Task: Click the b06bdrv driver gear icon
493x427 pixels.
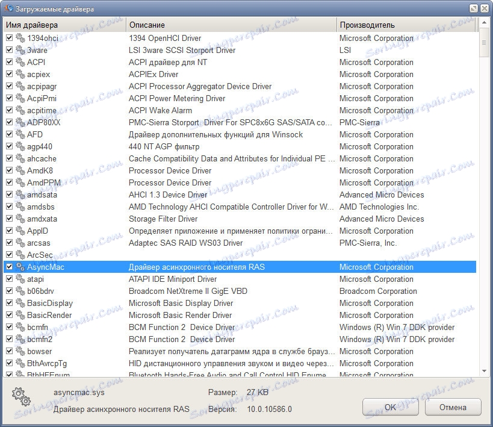Action: pos(20,291)
